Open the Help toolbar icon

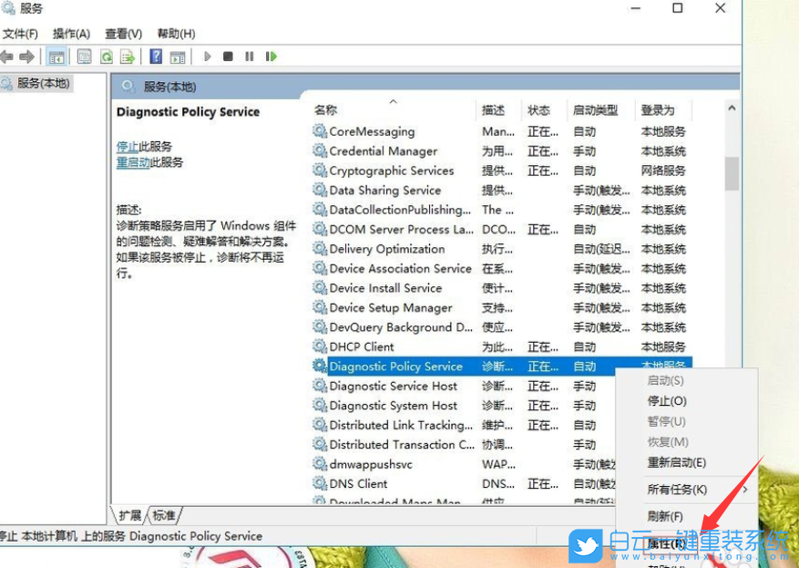tap(155, 56)
